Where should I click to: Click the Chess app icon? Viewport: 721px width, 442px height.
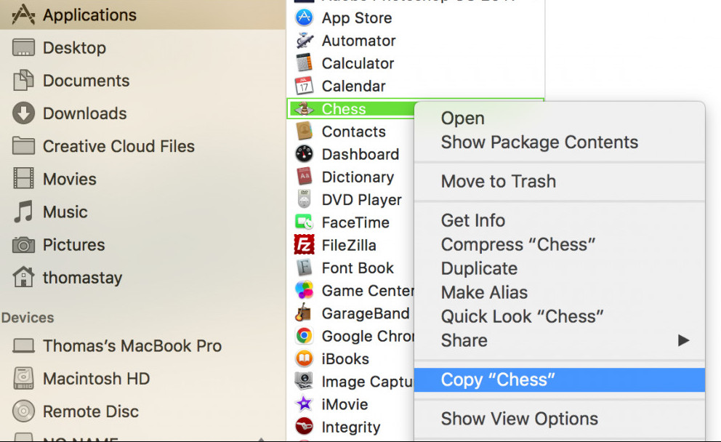pos(304,108)
